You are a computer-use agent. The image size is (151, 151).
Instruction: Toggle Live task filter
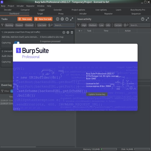[x=42, y=25]
